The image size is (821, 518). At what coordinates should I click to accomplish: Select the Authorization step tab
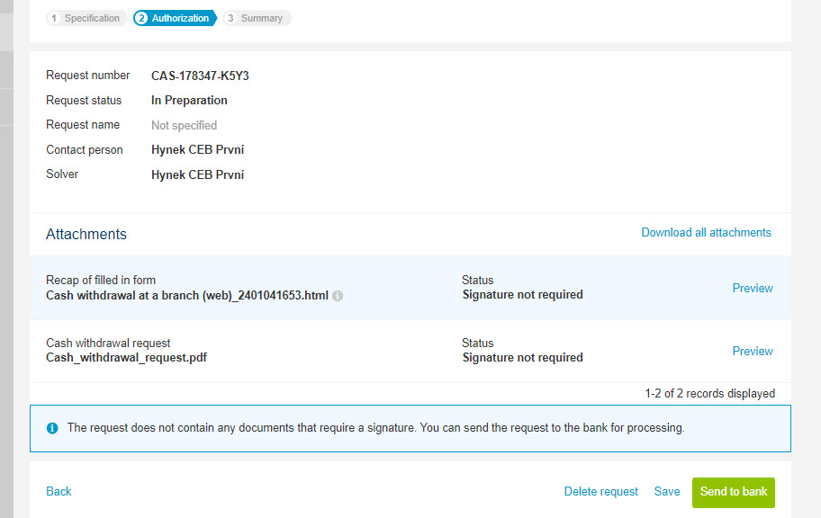(x=175, y=18)
